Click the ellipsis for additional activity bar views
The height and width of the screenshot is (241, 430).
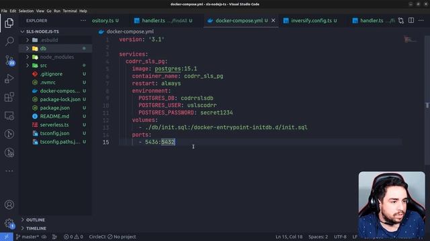9,171
